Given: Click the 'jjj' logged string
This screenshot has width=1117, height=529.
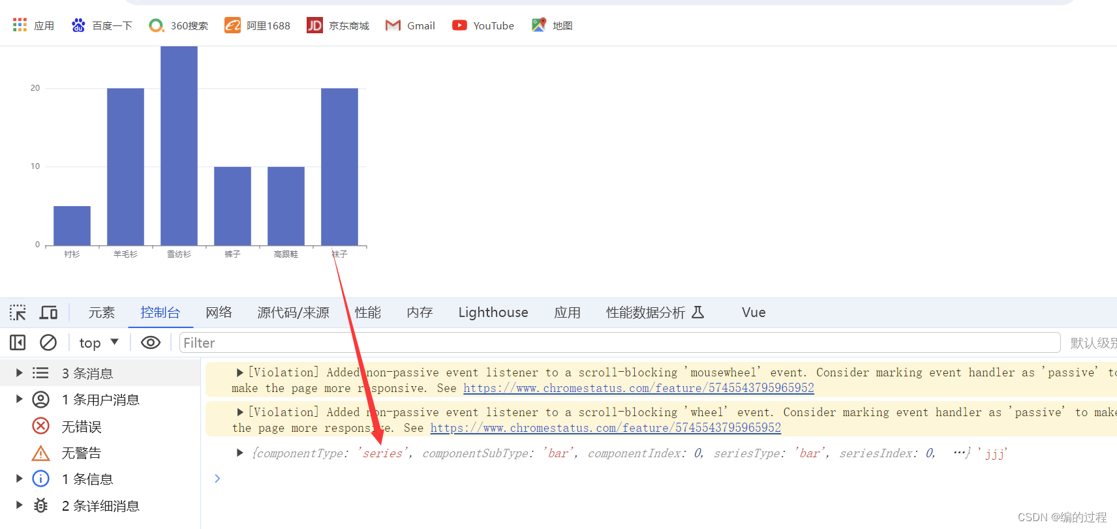Looking at the screenshot, I should [x=992, y=453].
